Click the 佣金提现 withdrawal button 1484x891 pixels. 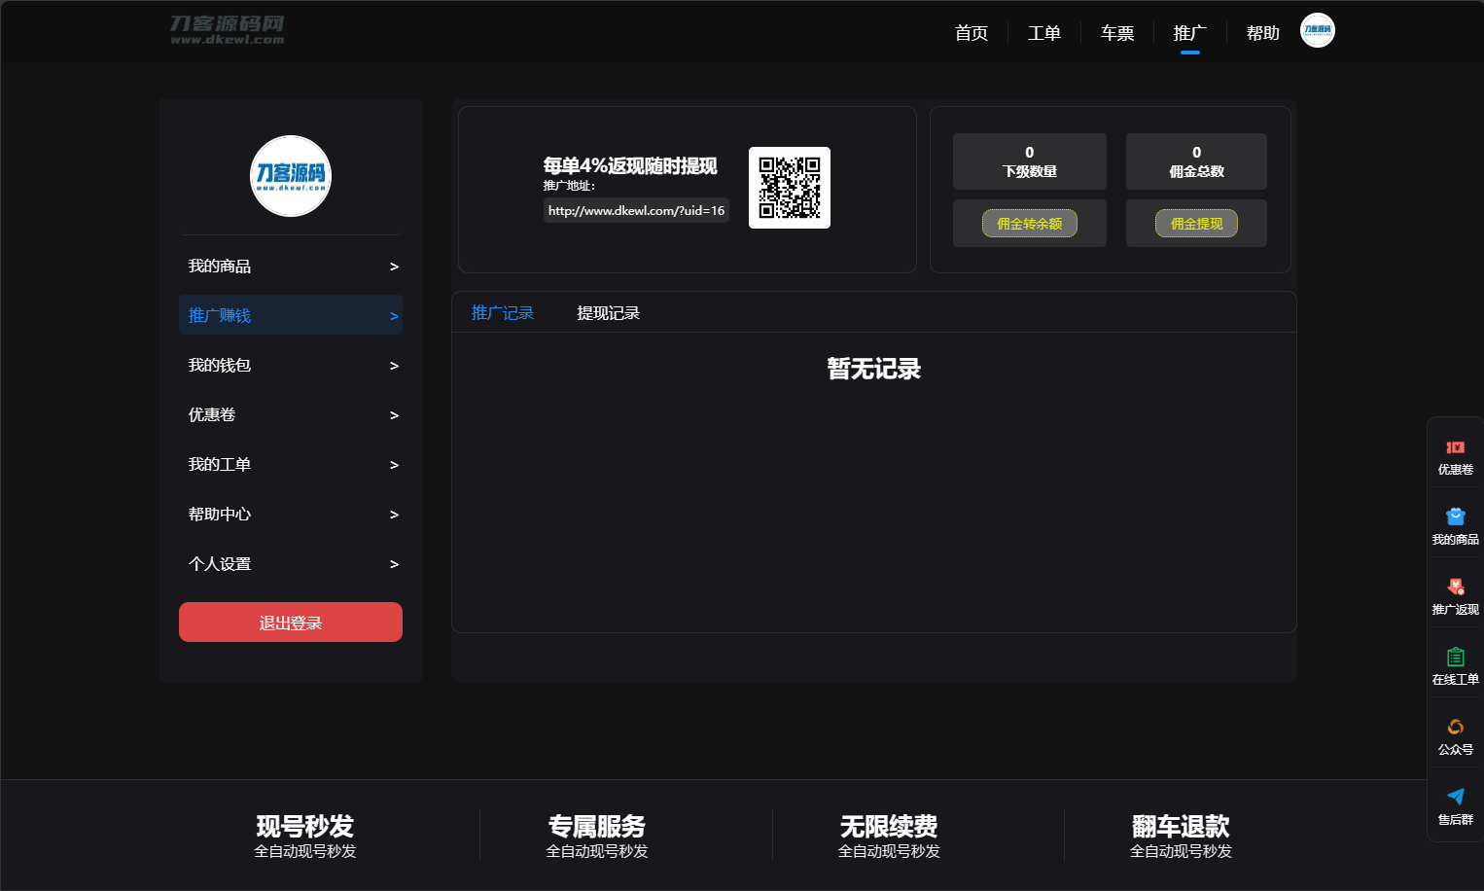[1196, 223]
